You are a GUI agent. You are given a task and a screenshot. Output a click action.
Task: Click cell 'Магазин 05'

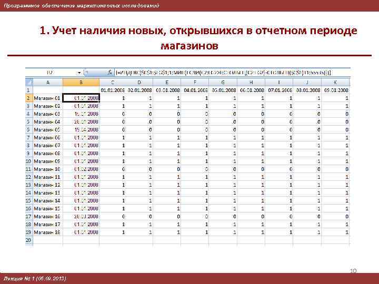(47, 130)
